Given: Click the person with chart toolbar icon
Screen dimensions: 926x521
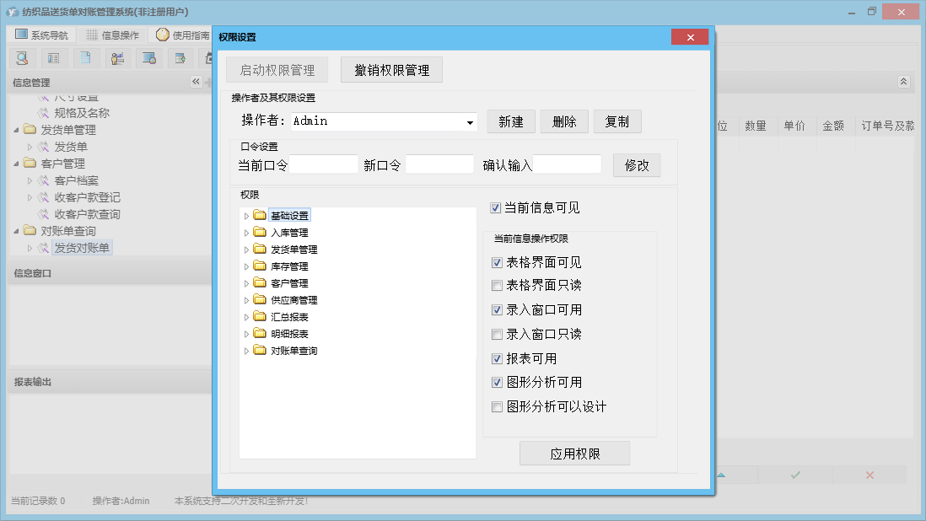Looking at the screenshot, I should coord(117,58).
